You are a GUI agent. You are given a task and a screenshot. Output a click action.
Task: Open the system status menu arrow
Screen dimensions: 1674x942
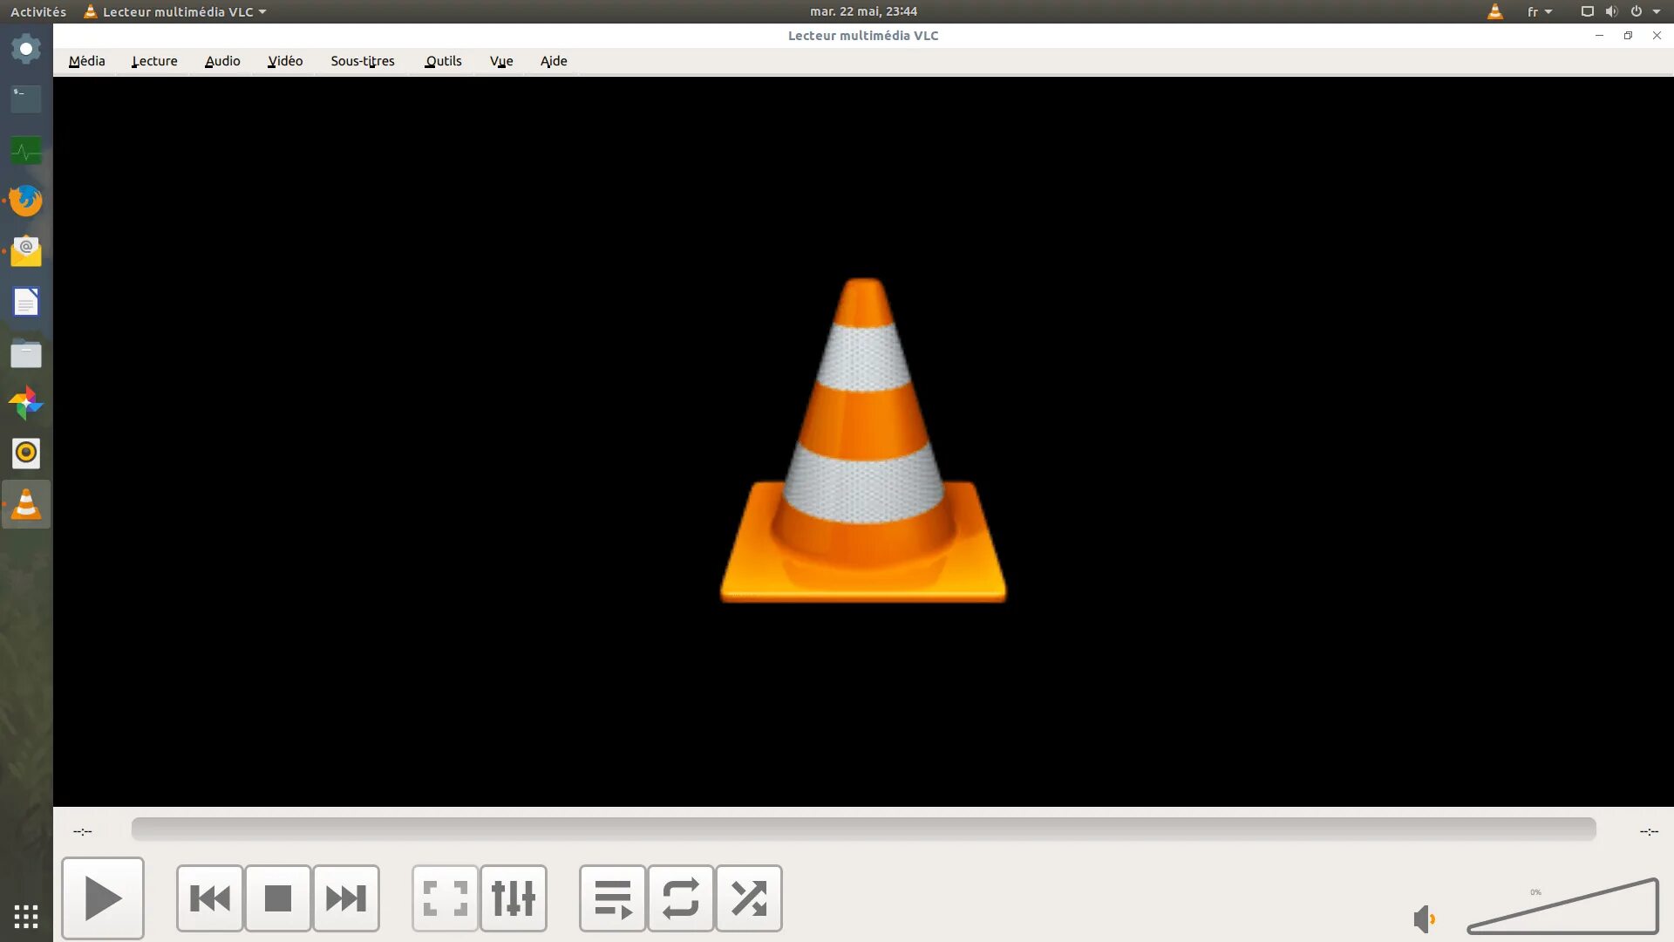click(1657, 11)
